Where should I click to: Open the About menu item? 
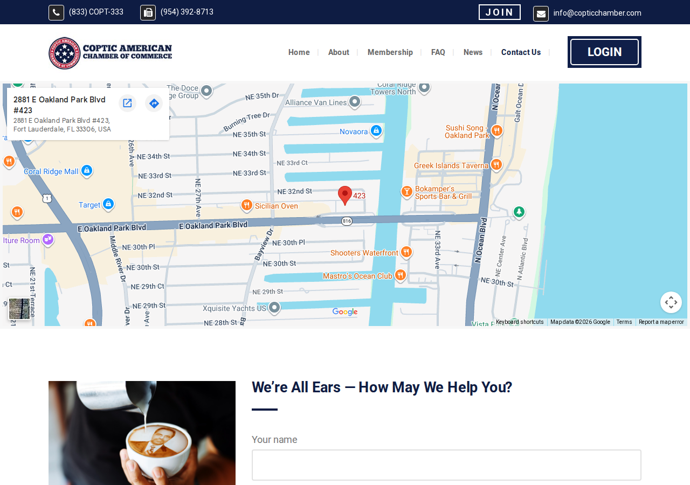click(x=339, y=52)
